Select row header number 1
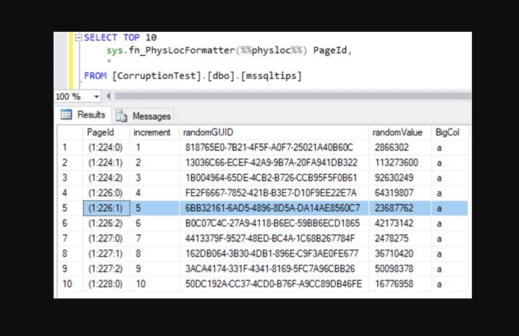519x336 pixels. coord(70,147)
